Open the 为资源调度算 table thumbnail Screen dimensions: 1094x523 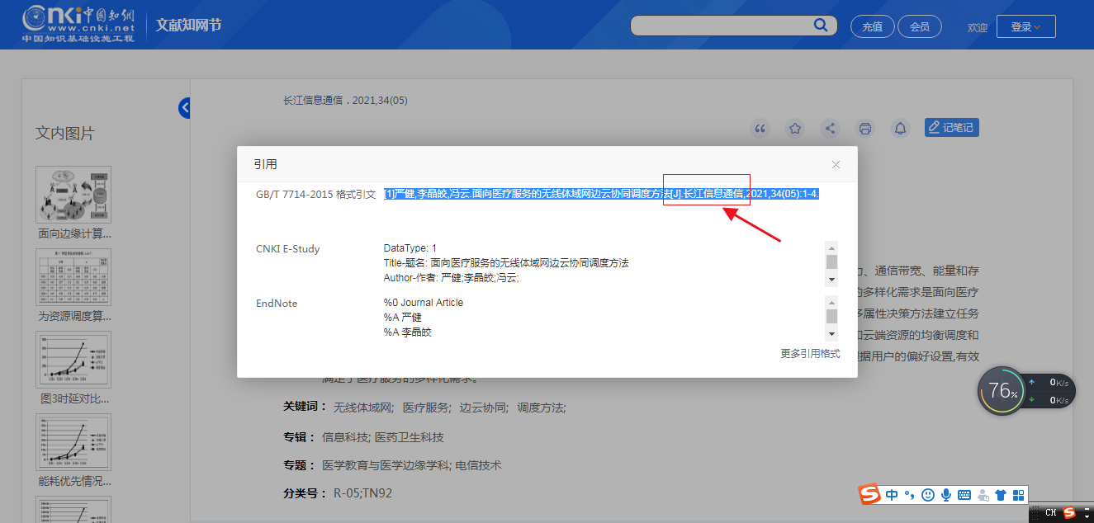[73, 276]
